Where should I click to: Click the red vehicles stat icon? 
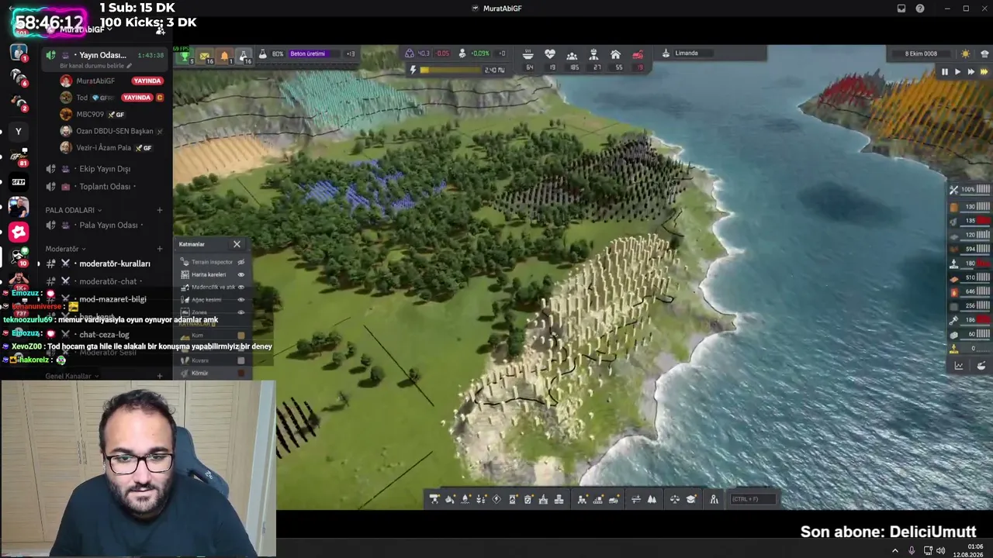[x=638, y=54]
